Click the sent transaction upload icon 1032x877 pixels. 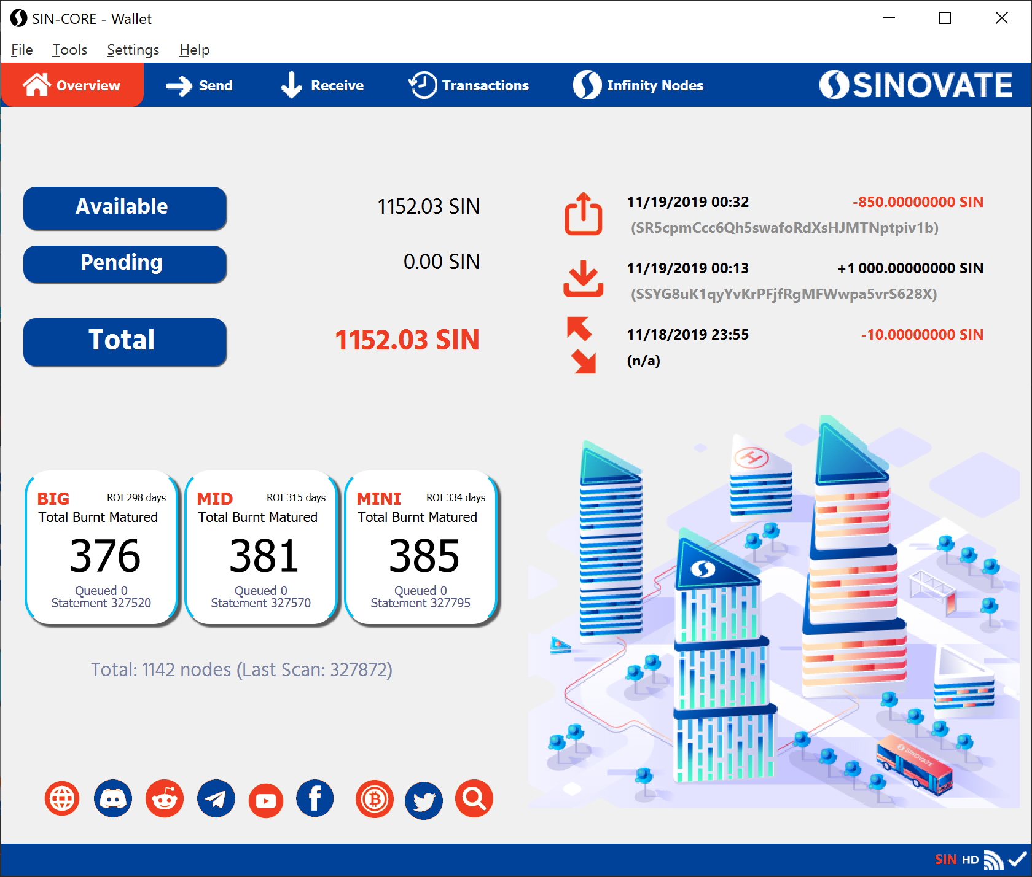click(x=584, y=214)
